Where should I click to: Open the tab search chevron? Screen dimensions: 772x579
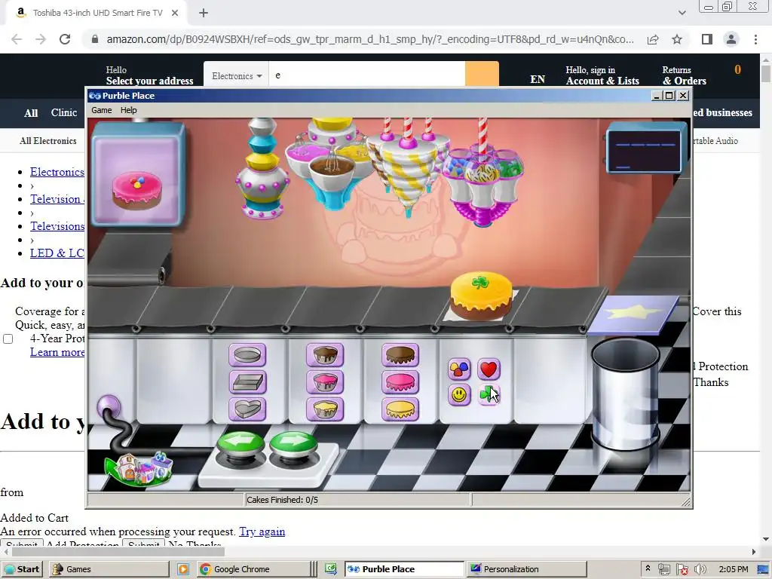(682, 13)
